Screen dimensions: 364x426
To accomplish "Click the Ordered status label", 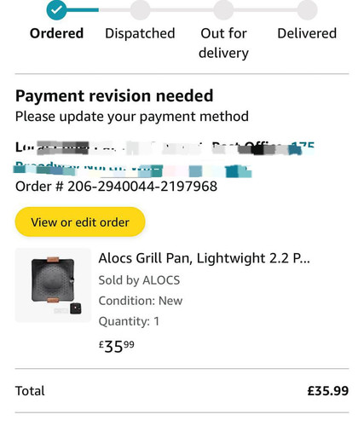I will [56, 33].
